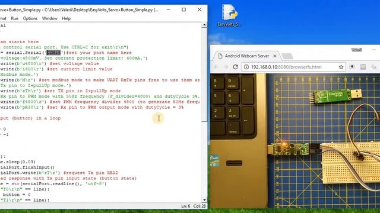Open the partially visible Format menu

point(3,18)
